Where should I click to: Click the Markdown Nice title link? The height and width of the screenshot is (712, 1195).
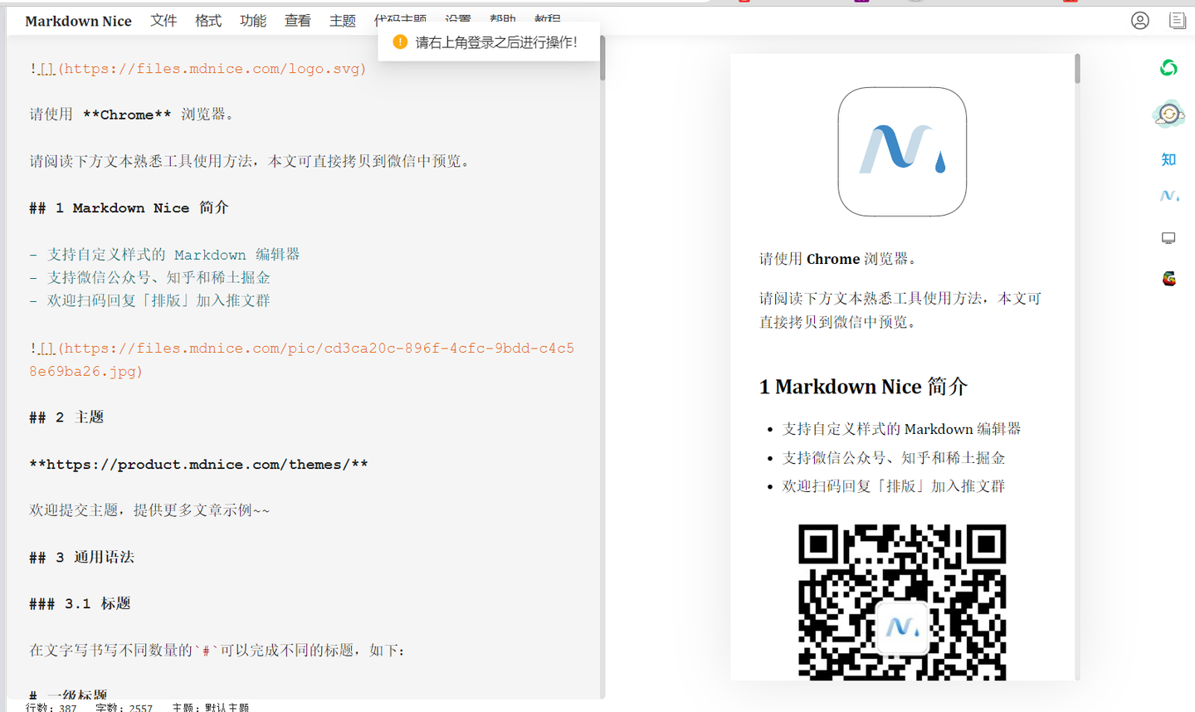[77, 21]
